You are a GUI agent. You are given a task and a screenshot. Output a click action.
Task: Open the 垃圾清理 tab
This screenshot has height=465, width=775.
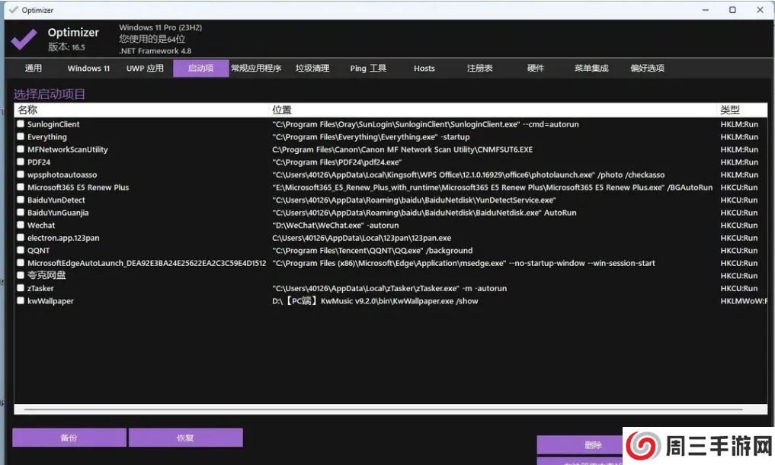(x=312, y=69)
